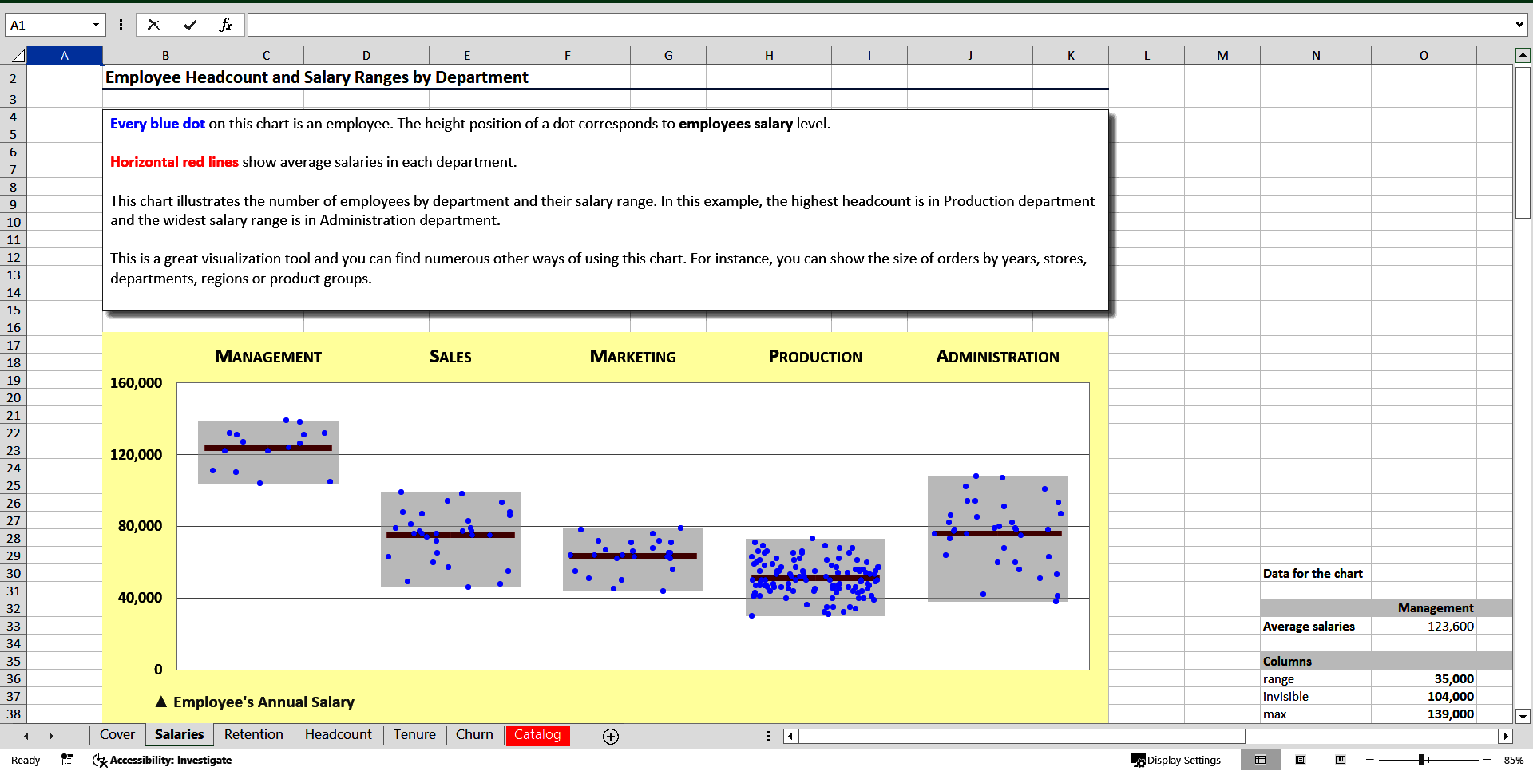This screenshot has height=771, width=1533.
Task: Open the red Catalog sheet tab
Action: tap(537, 734)
